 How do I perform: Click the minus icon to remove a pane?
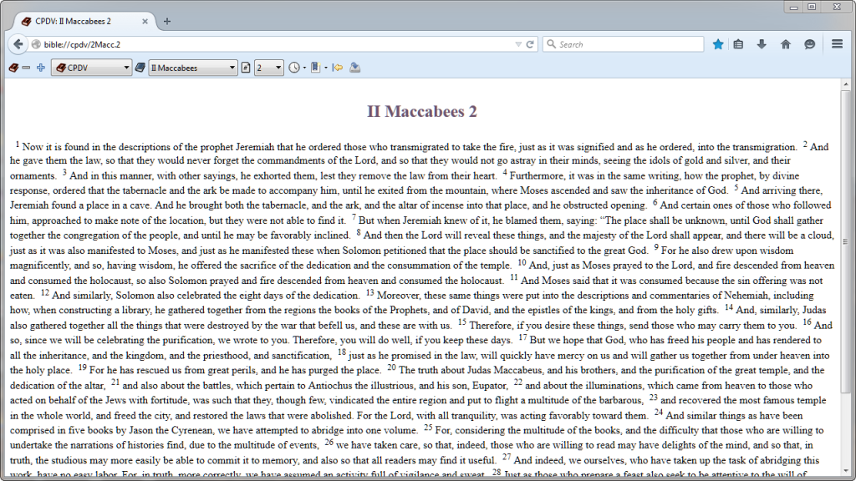pyautogui.click(x=26, y=68)
